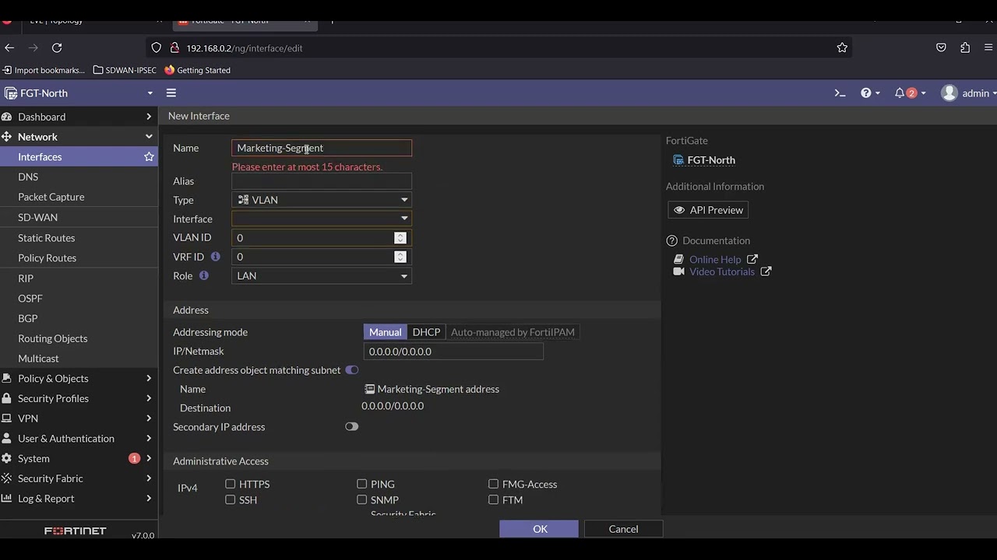Cancel the new interface form
The image size is (997, 560).
click(623, 529)
